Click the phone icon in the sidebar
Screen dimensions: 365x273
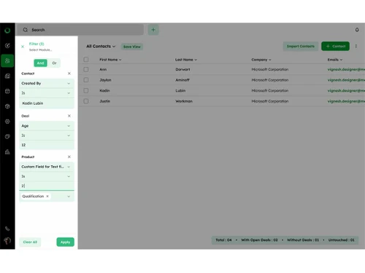[x=7, y=229]
